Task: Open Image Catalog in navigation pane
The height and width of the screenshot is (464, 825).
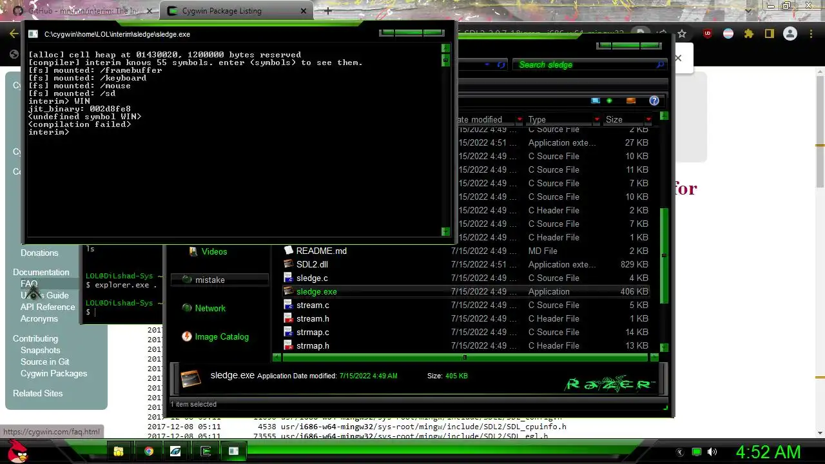Action: [222, 336]
